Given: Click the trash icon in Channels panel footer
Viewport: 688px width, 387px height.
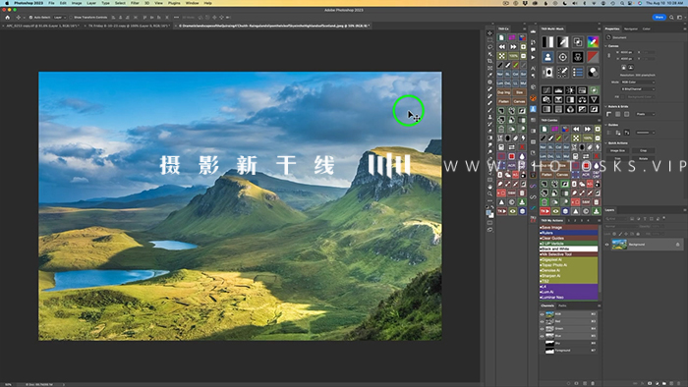Looking at the screenshot, I should click(x=593, y=383).
